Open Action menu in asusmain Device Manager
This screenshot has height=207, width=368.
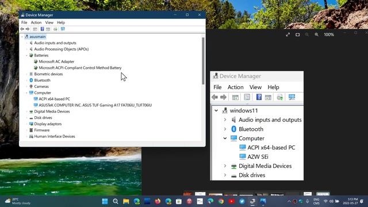click(36, 22)
